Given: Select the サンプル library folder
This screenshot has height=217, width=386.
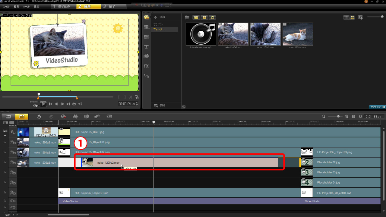Looking at the screenshot, I should tap(158, 24).
